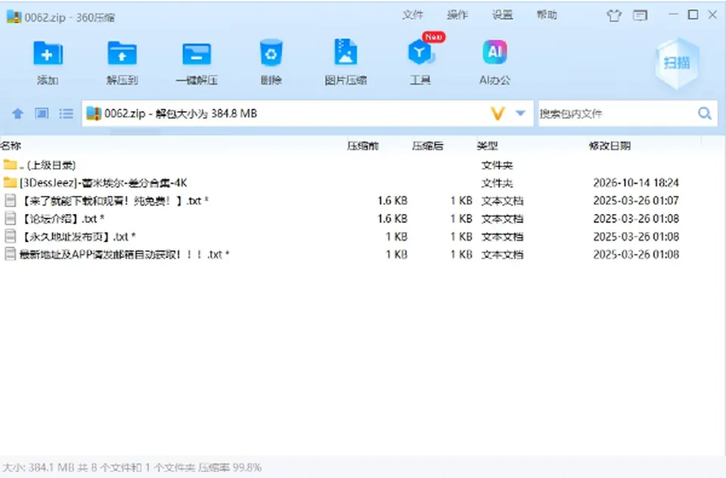726x478 pixels.
Task: Select the ..(上级目录) parent folder row
Action: click(x=363, y=165)
